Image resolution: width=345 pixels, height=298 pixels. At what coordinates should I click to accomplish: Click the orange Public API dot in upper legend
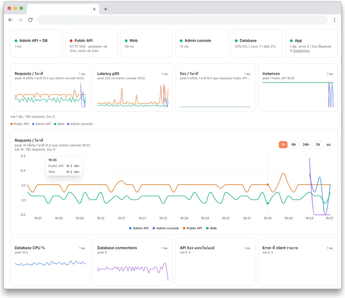coord(11,124)
